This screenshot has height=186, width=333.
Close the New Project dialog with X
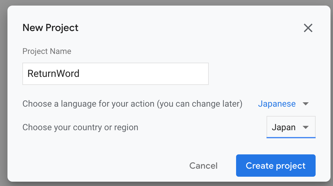click(x=308, y=28)
